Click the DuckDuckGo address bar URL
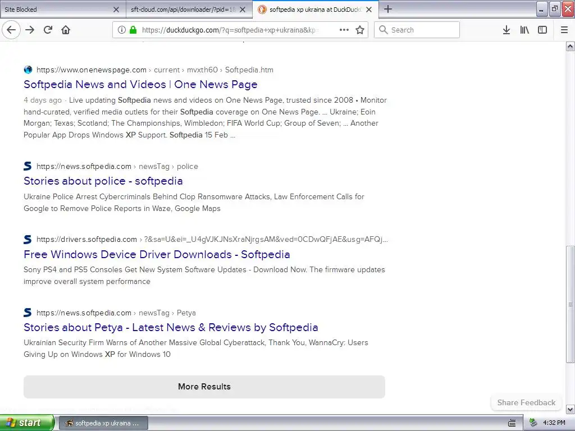 click(230, 30)
